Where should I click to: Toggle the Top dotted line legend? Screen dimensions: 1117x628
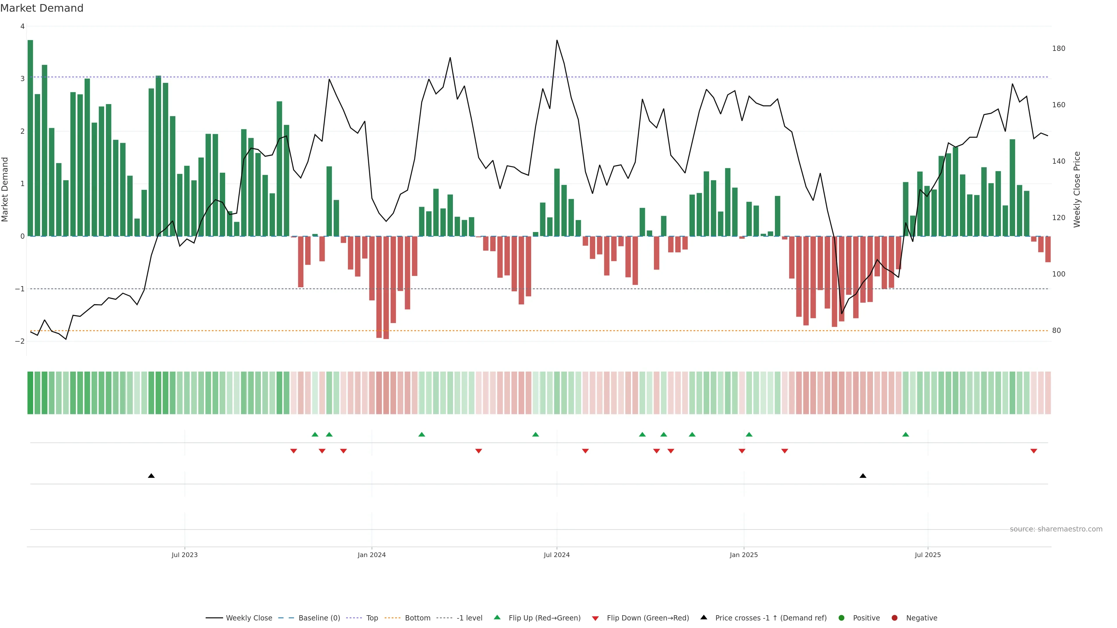point(372,618)
